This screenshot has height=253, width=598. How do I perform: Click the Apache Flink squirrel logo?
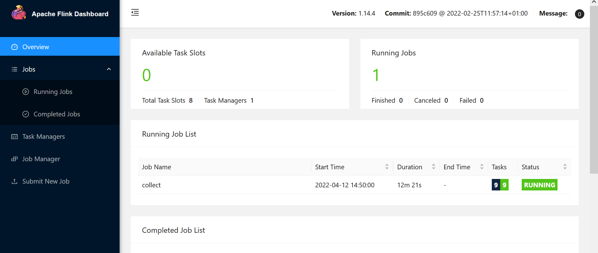tap(19, 13)
